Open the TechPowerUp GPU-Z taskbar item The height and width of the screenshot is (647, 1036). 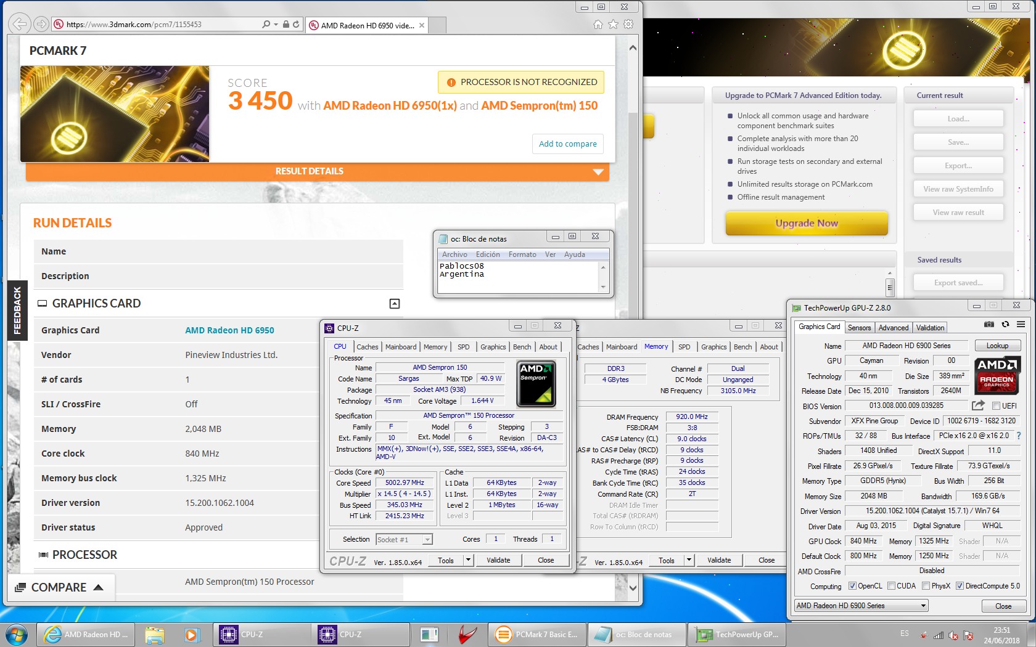tap(737, 634)
